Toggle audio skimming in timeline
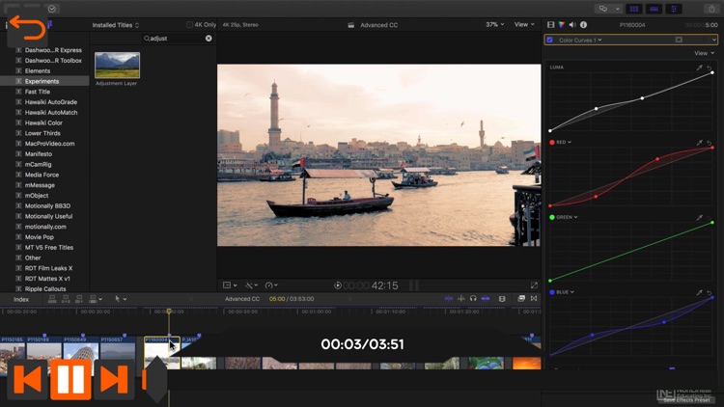 coord(461,299)
